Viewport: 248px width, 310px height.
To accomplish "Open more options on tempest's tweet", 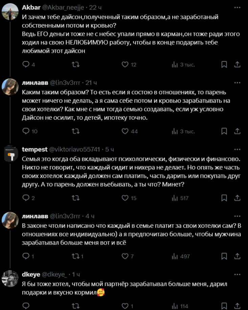I will pyautogui.click(x=237, y=149).
